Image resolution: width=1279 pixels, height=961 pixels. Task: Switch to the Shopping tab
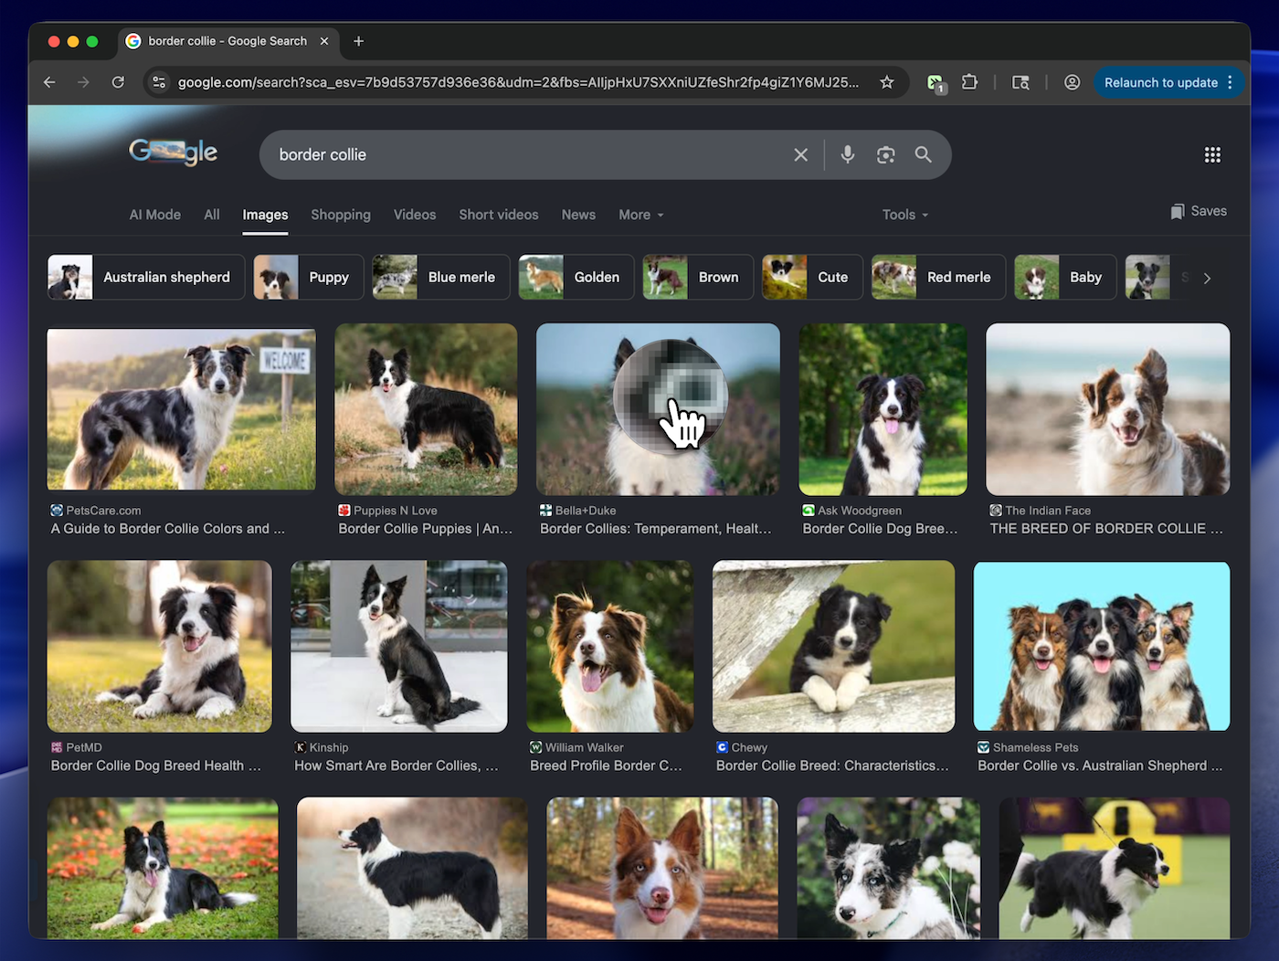point(340,215)
